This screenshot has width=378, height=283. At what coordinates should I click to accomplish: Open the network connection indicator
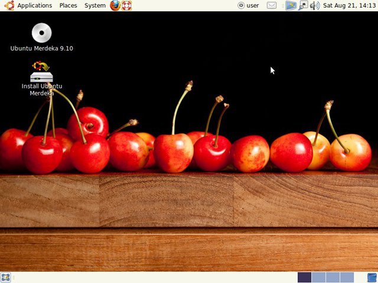(303, 5)
